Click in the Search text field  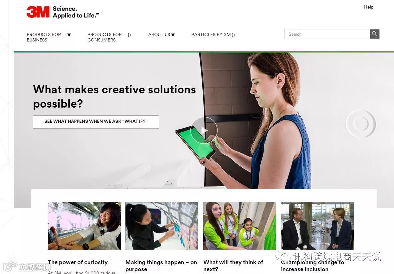(x=327, y=34)
